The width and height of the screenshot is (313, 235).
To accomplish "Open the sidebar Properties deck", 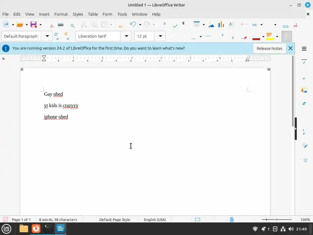I will coord(304,61).
